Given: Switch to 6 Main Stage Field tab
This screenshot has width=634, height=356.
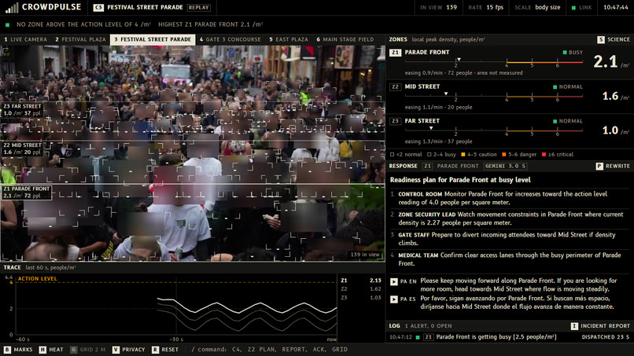Looking at the screenshot, I should tap(345, 39).
